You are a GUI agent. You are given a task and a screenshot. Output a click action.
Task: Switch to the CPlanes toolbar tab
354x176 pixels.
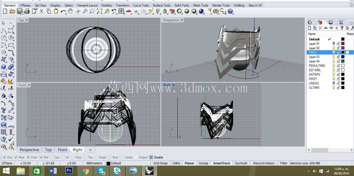point(25,5)
